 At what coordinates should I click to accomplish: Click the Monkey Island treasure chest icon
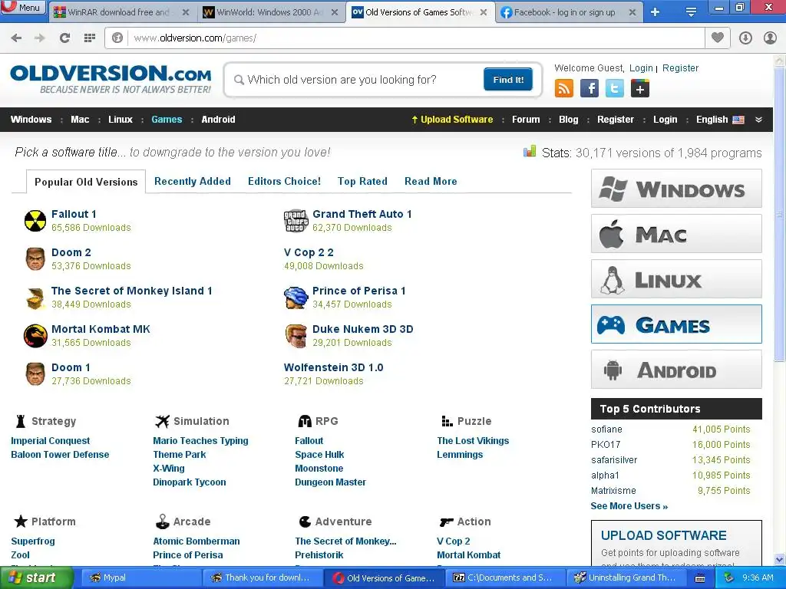click(35, 298)
